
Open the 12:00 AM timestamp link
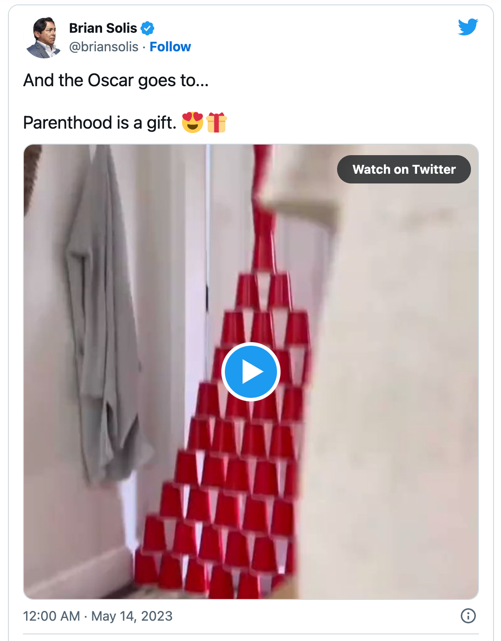(x=51, y=616)
